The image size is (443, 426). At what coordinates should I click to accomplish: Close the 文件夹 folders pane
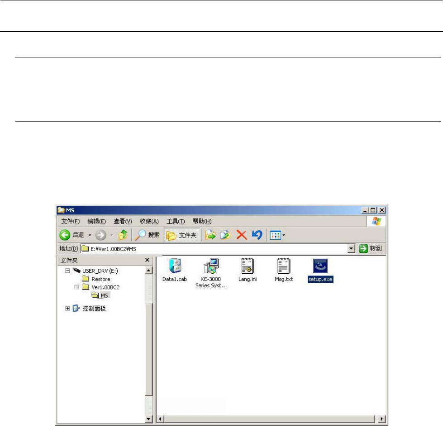click(x=147, y=260)
